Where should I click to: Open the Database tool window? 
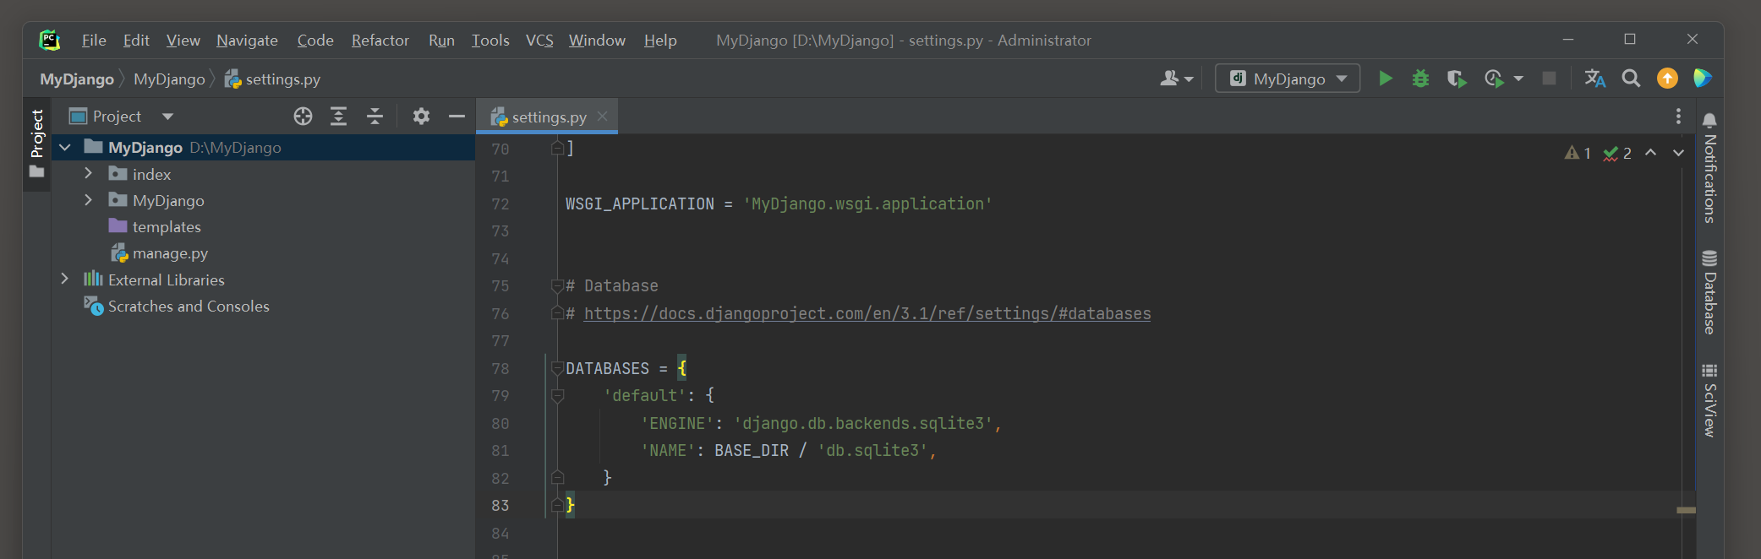(x=1709, y=292)
